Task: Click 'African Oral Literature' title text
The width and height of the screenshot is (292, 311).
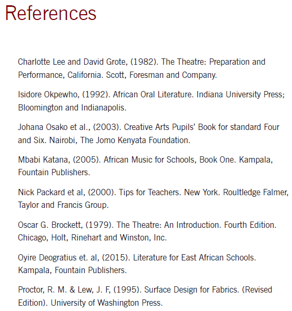Action: click(153, 94)
